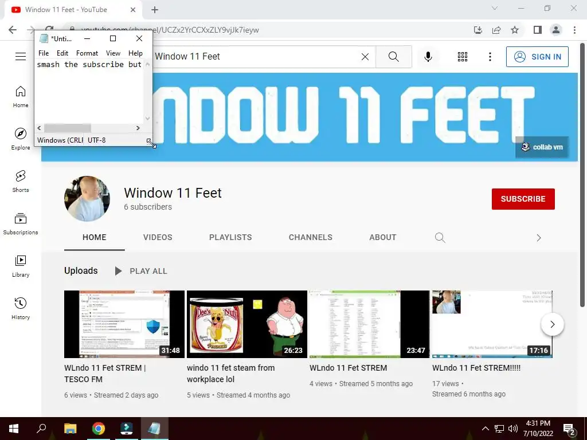
Task: Click the YouTube page vertical scrollbar
Action: pos(582,175)
